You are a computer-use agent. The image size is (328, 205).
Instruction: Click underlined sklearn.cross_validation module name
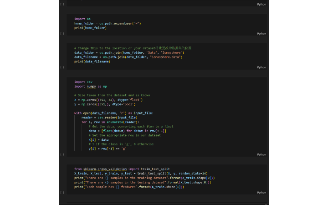click(x=105, y=169)
